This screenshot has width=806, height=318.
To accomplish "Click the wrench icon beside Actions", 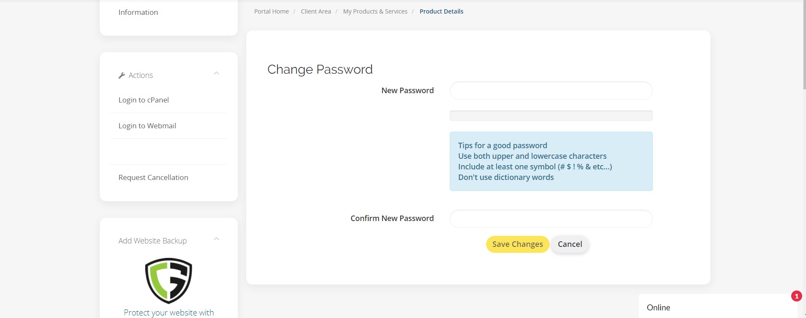I will (x=122, y=75).
